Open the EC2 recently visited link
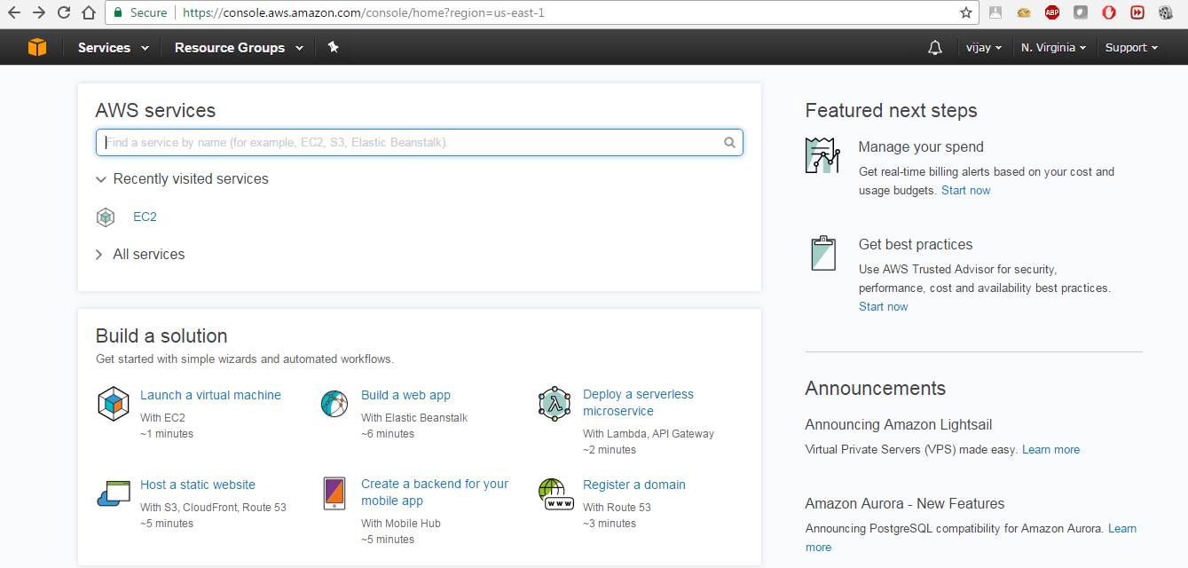Viewport: 1188px width, 568px height. click(145, 217)
